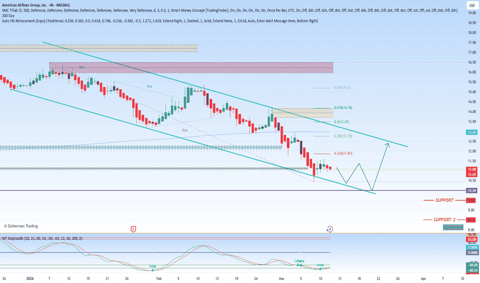The height and width of the screenshot is (283, 480).
Task: Click the purple lightning event icon
Action: 330,228
